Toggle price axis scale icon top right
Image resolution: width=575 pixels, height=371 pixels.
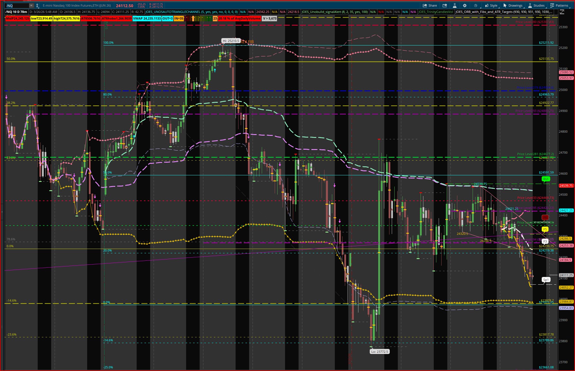562,12
